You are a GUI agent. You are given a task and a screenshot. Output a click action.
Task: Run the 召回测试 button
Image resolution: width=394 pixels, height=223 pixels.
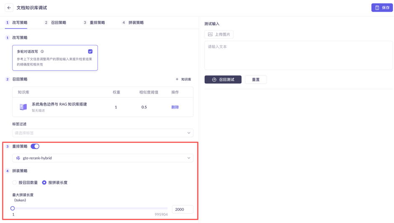[223, 80]
